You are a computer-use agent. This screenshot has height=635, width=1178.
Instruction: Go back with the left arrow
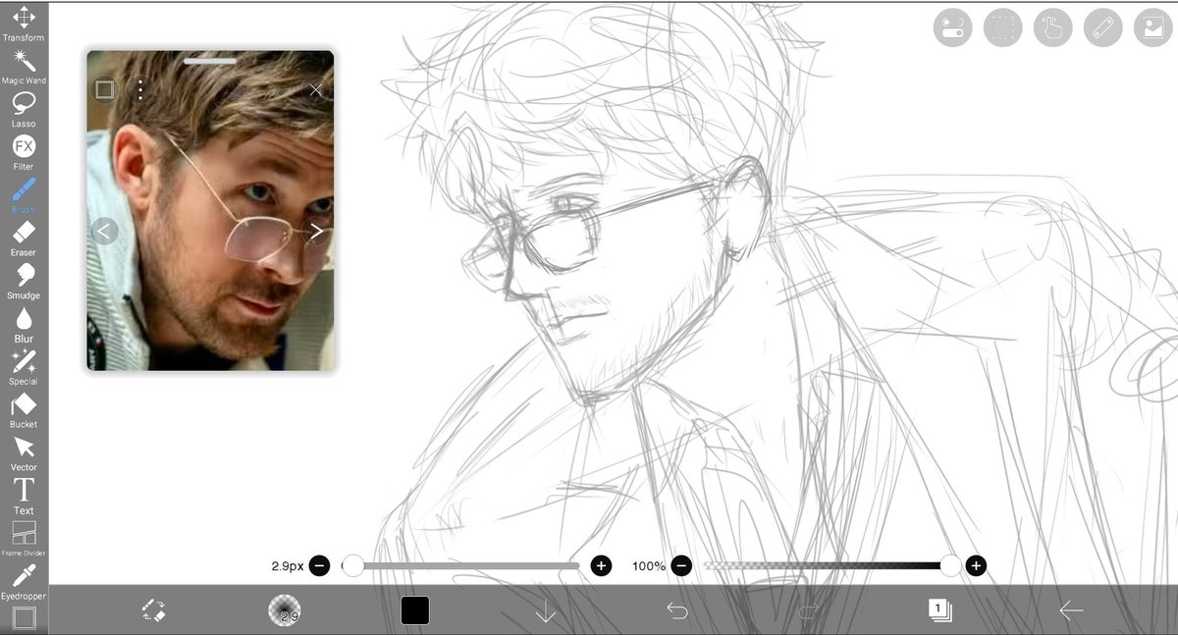(x=1071, y=610)
